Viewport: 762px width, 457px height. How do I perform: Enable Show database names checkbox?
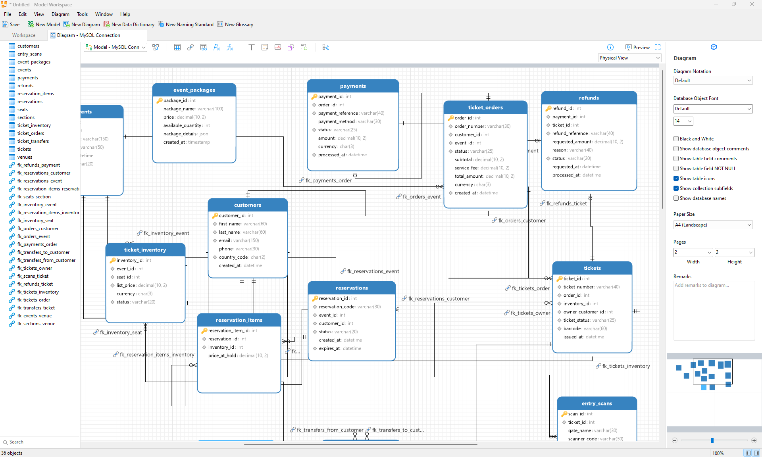[x=676, y=198]
